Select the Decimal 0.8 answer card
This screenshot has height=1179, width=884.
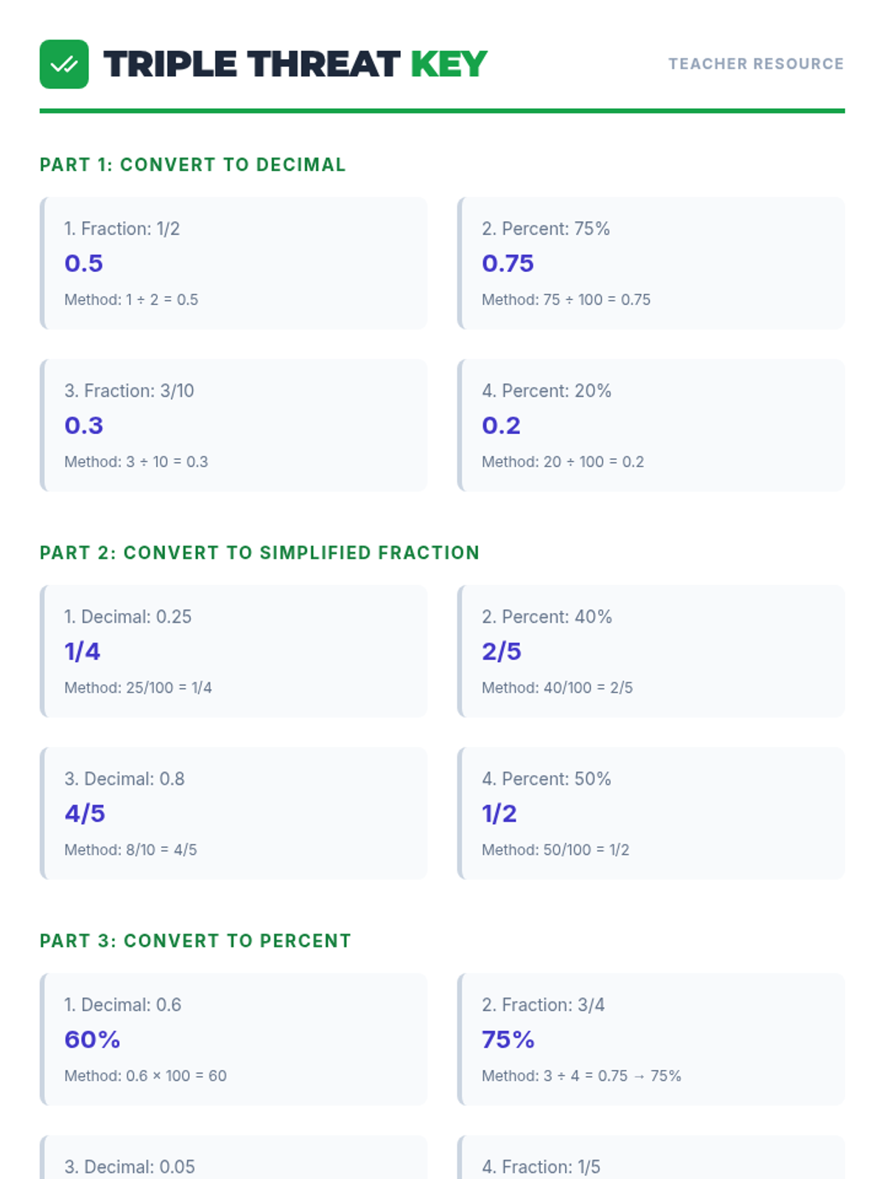(234, 813)
